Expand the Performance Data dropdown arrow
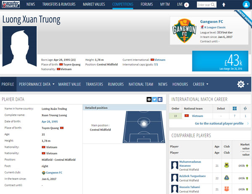The image size is (252, 194). click(x=53, y=84)
